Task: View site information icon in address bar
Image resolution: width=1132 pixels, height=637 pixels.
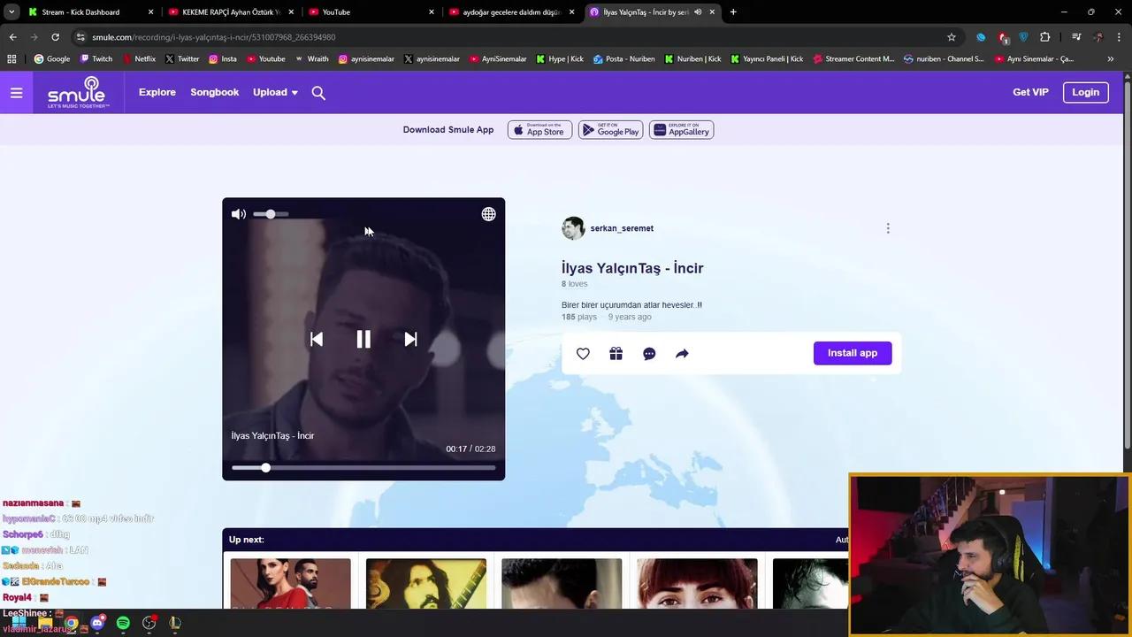Action: click(80, 37)
